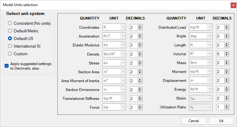The height and width of the screenshot is (127, 237).
Task: Expand the Elastic Modulus unit dropdown
Action: click(x=114, y=45)
